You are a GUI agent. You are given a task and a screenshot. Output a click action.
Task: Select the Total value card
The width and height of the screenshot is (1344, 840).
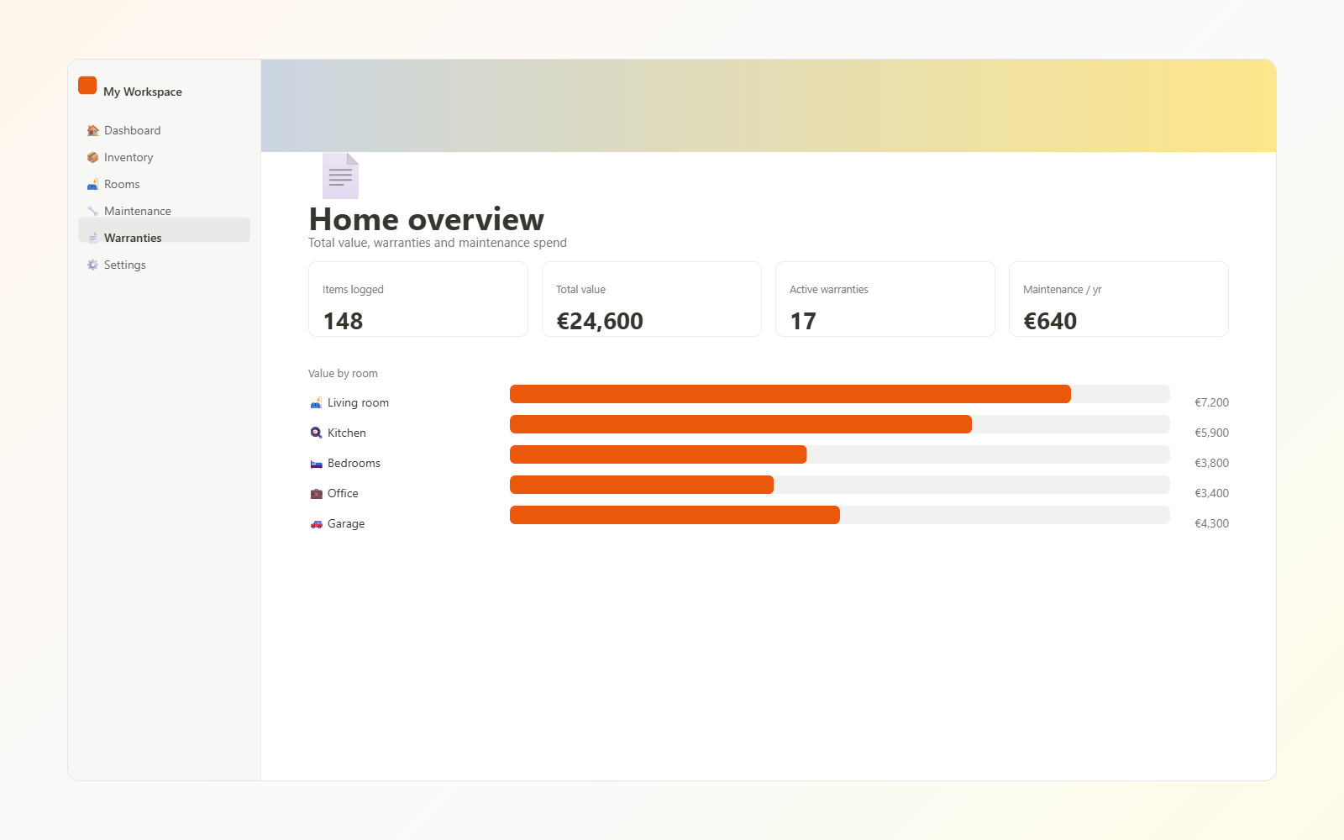pos(652,299)
